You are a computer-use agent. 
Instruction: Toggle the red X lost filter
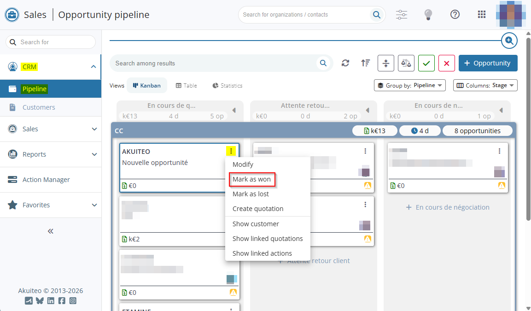tap(446, 63)
